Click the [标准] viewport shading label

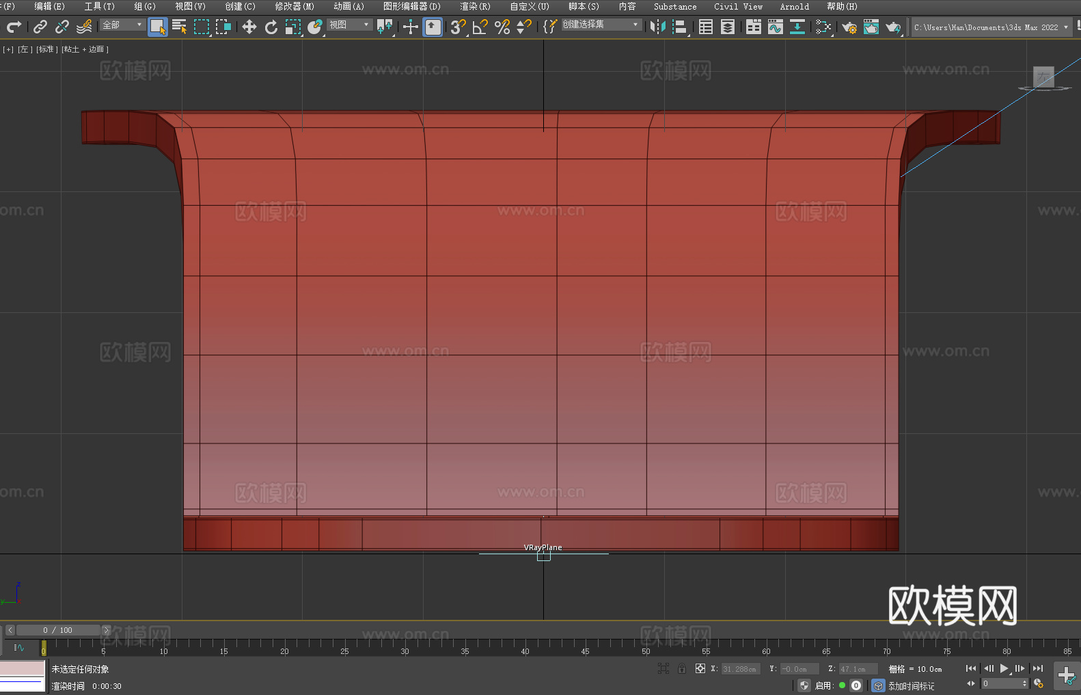click(x=47, y=49)
